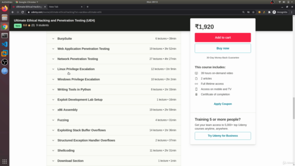Click the Apply Coupon link
This screenshot has width=295, height=166.
223,104
